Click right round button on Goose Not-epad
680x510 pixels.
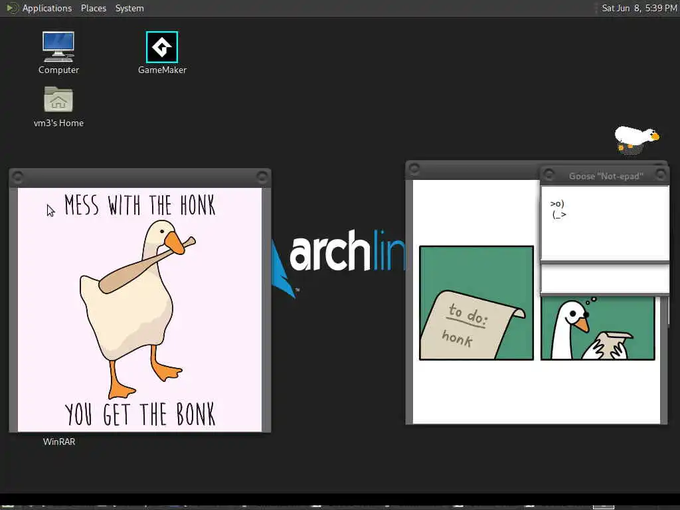click(661, 175)
